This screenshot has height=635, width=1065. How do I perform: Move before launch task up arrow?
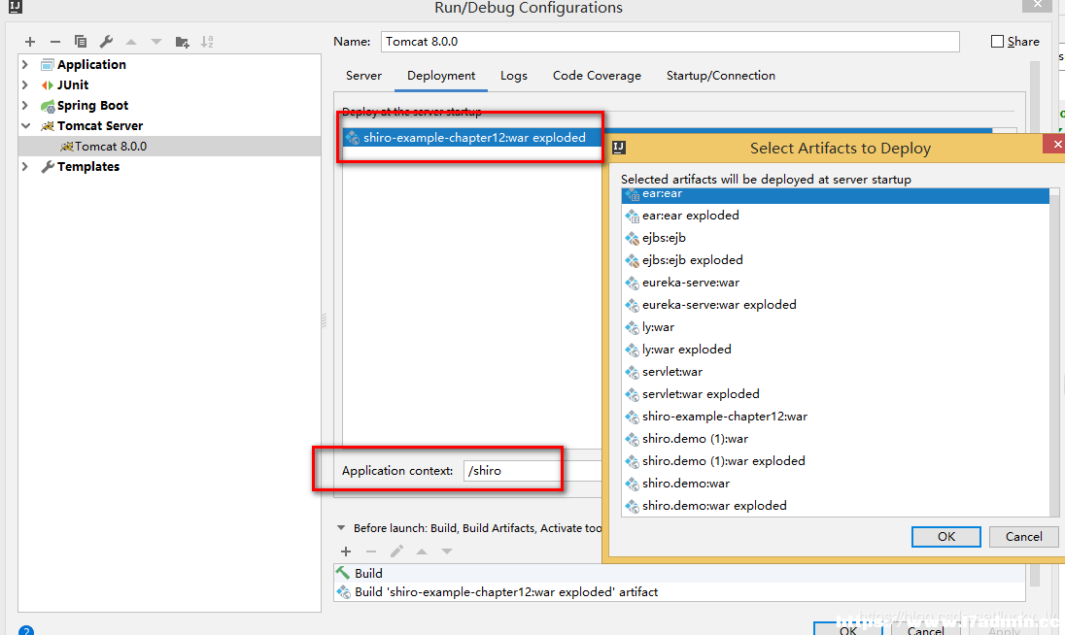(422, 551)
